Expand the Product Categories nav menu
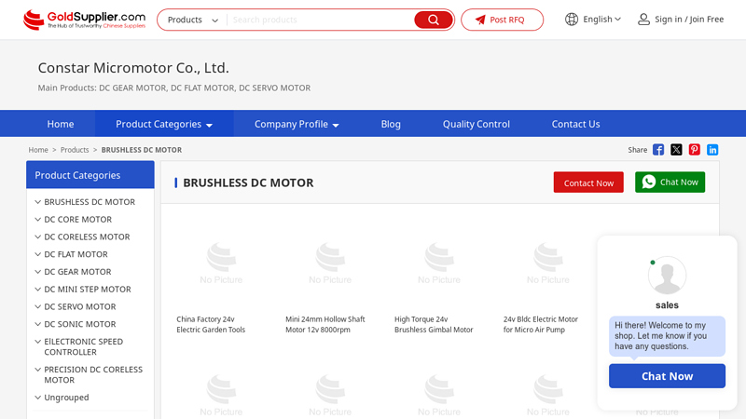Image resolution: width=746 pixels, height=419 pixels. [x=164, y=124]
